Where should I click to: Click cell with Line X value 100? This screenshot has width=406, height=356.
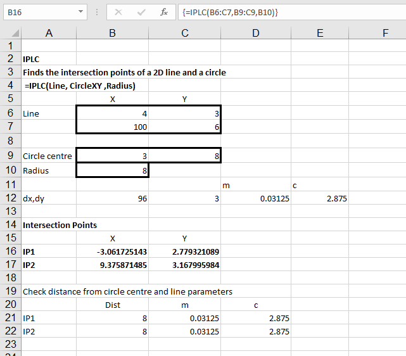(112, 127)
